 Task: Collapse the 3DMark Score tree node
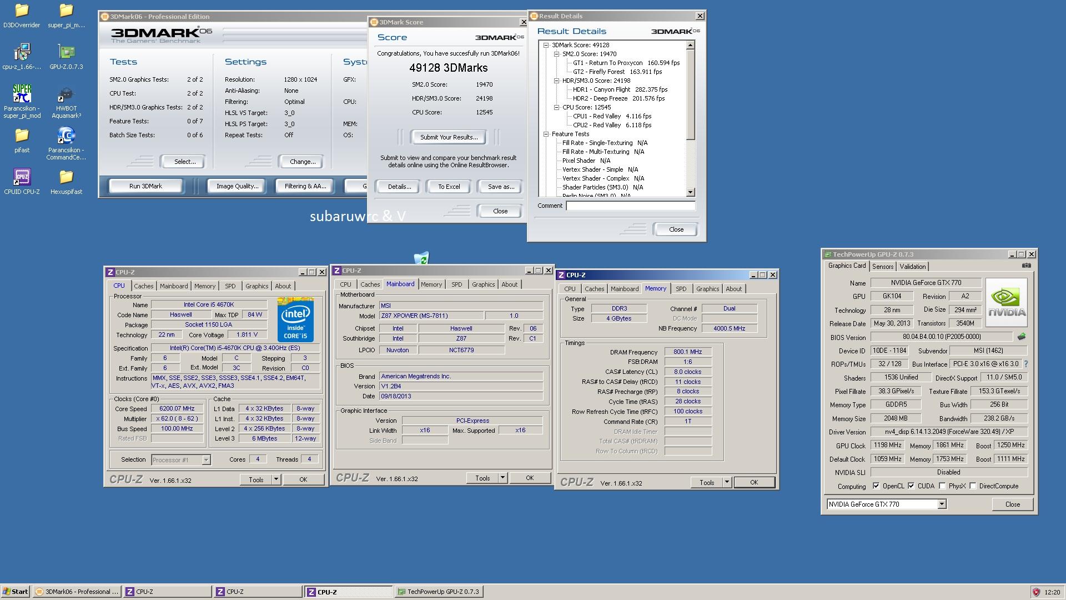coord(546,45)
